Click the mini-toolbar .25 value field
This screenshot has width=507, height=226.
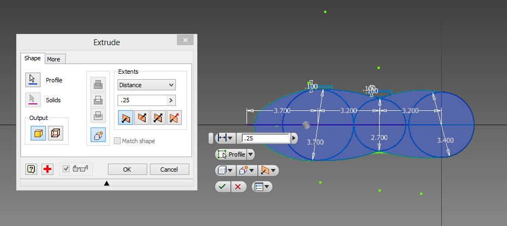point(266,138)
